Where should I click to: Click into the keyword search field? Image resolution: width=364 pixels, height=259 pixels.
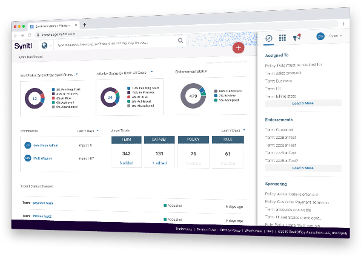(x=115, y=42)
